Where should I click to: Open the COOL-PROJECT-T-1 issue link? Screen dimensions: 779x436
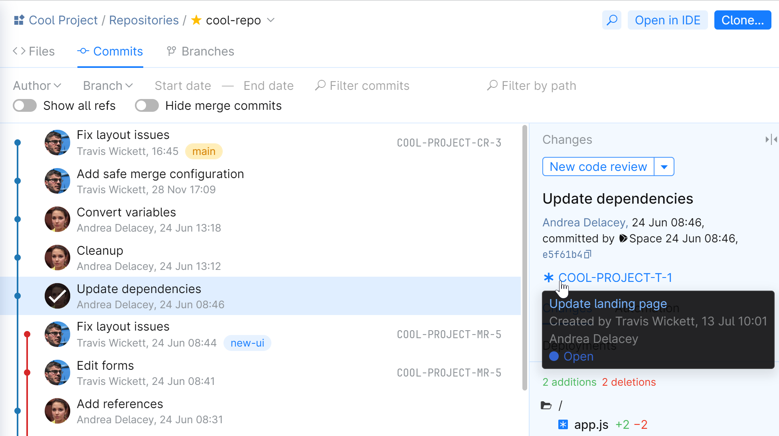click(615, 277)
